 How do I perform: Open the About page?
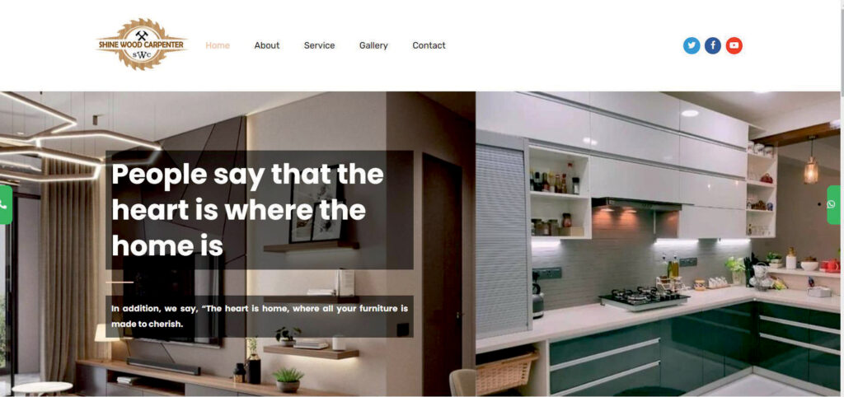coord(267,46)
